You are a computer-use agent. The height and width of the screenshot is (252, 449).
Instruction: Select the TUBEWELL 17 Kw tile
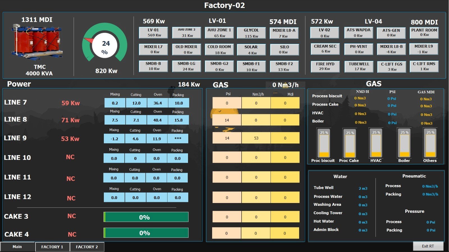pyautogui.click(x=359, y=67)
